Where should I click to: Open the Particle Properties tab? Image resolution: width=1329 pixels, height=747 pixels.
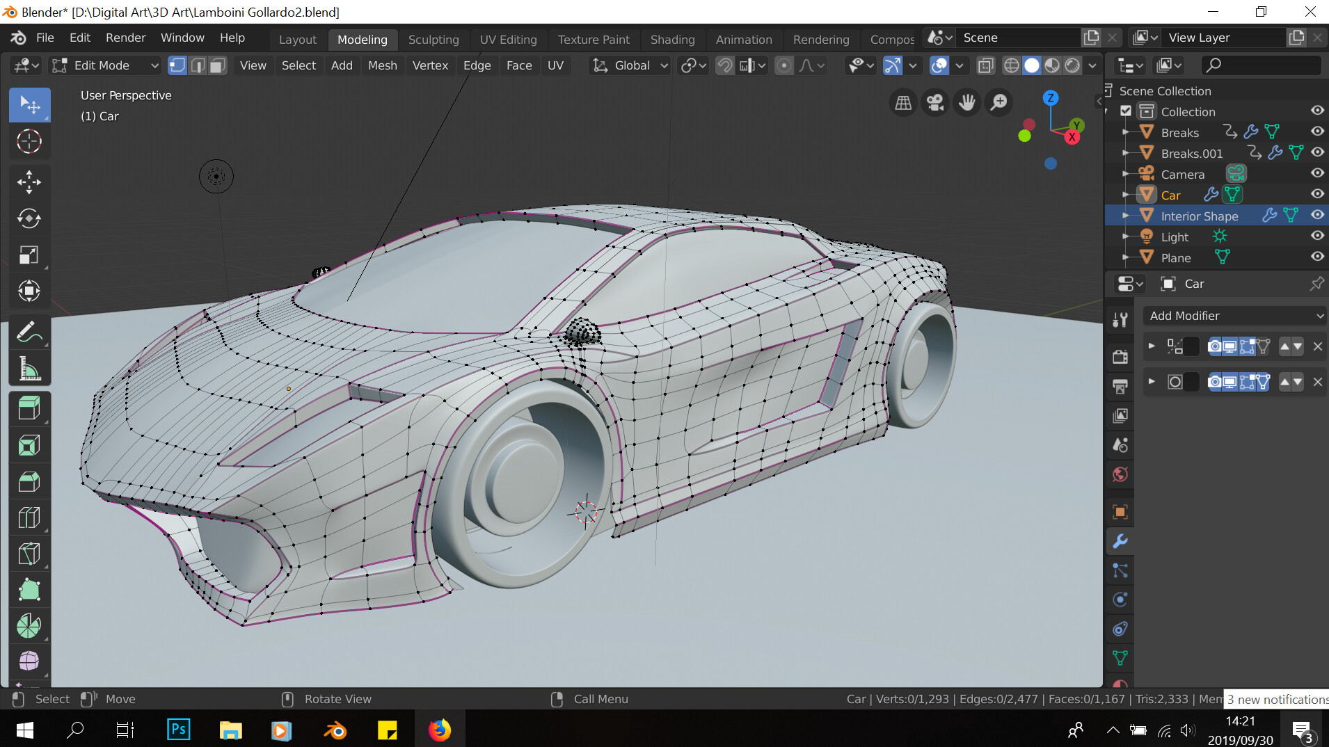1120,570
